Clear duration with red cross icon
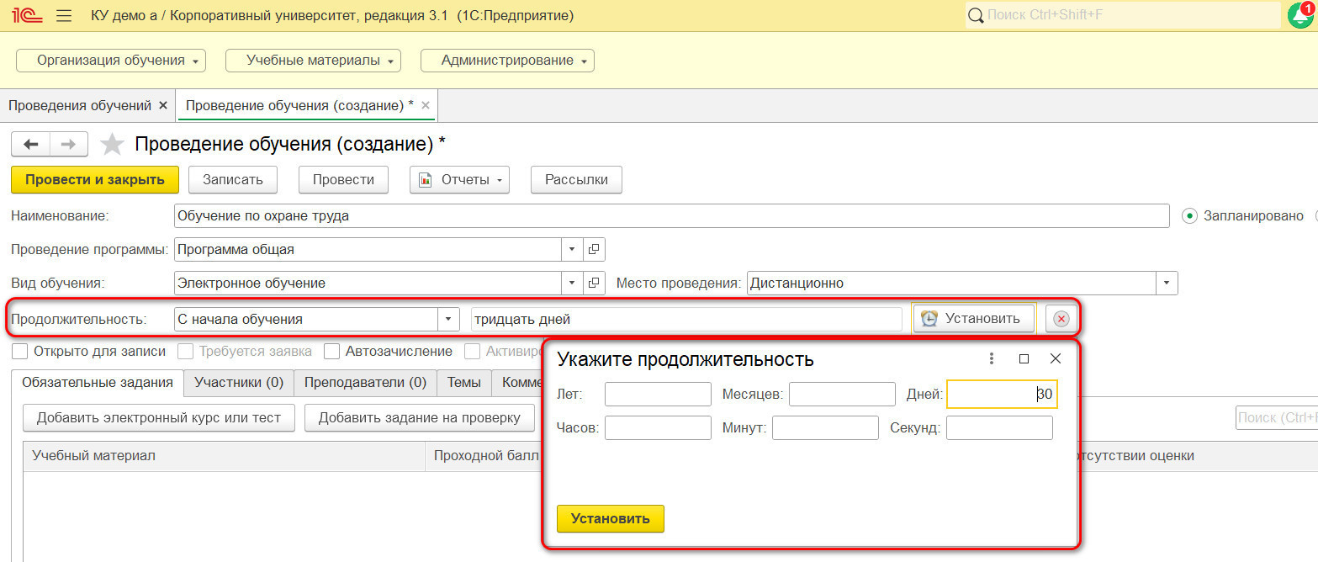 1061,319
